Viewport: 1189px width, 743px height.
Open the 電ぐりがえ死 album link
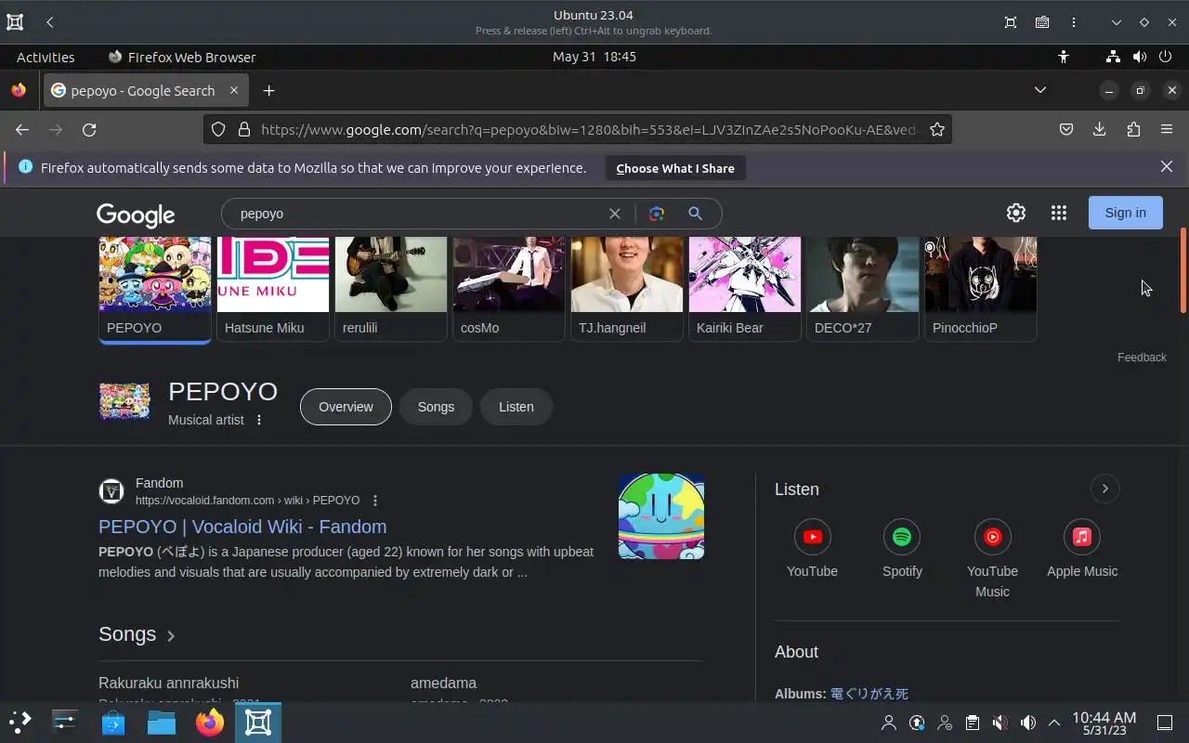click(869, 694)
